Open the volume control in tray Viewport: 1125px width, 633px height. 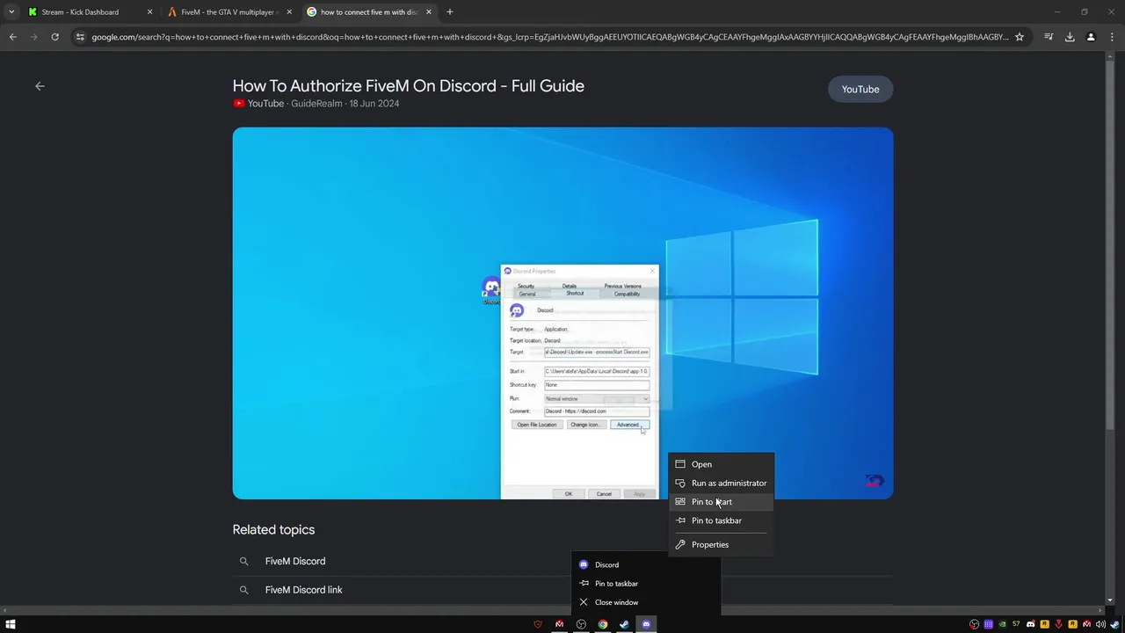(1100, 624)
